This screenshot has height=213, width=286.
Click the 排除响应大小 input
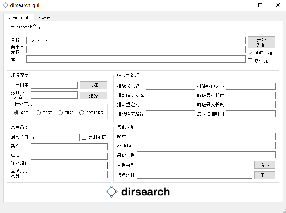point(251,86)
